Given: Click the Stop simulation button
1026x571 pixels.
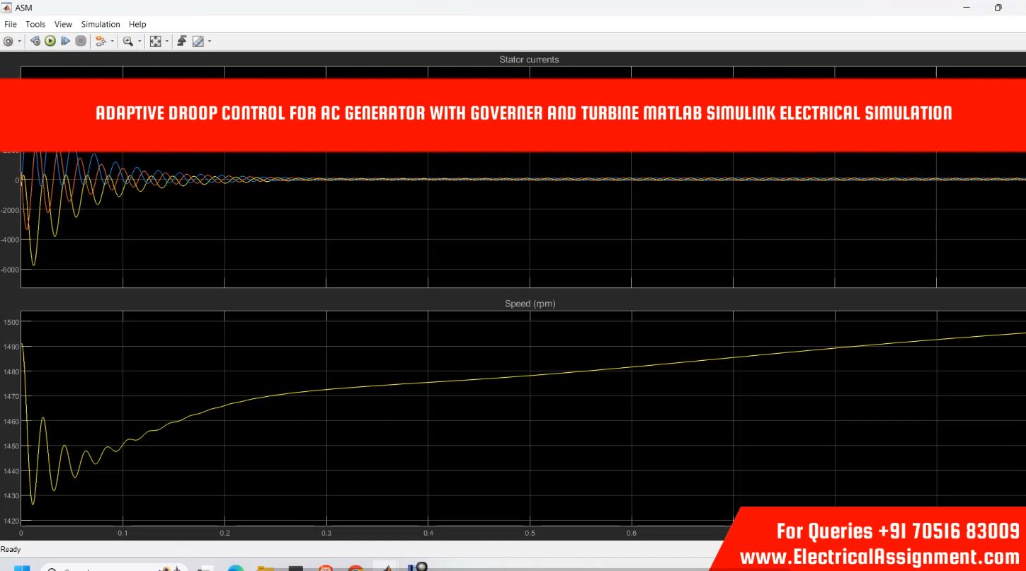Looking at the screenshot, I should point(81,41).
